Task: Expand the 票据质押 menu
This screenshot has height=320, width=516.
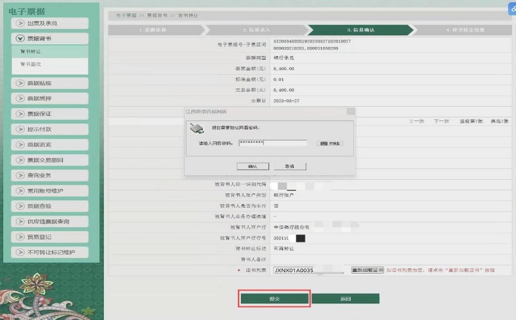Action: pyautogui.click(x=50, y=99)
